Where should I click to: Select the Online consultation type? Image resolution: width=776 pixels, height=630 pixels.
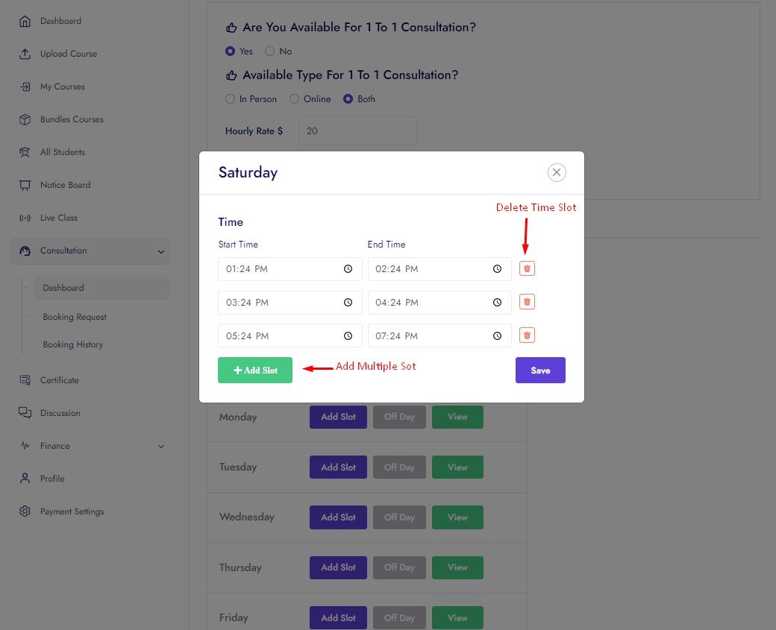coord(294,99)
